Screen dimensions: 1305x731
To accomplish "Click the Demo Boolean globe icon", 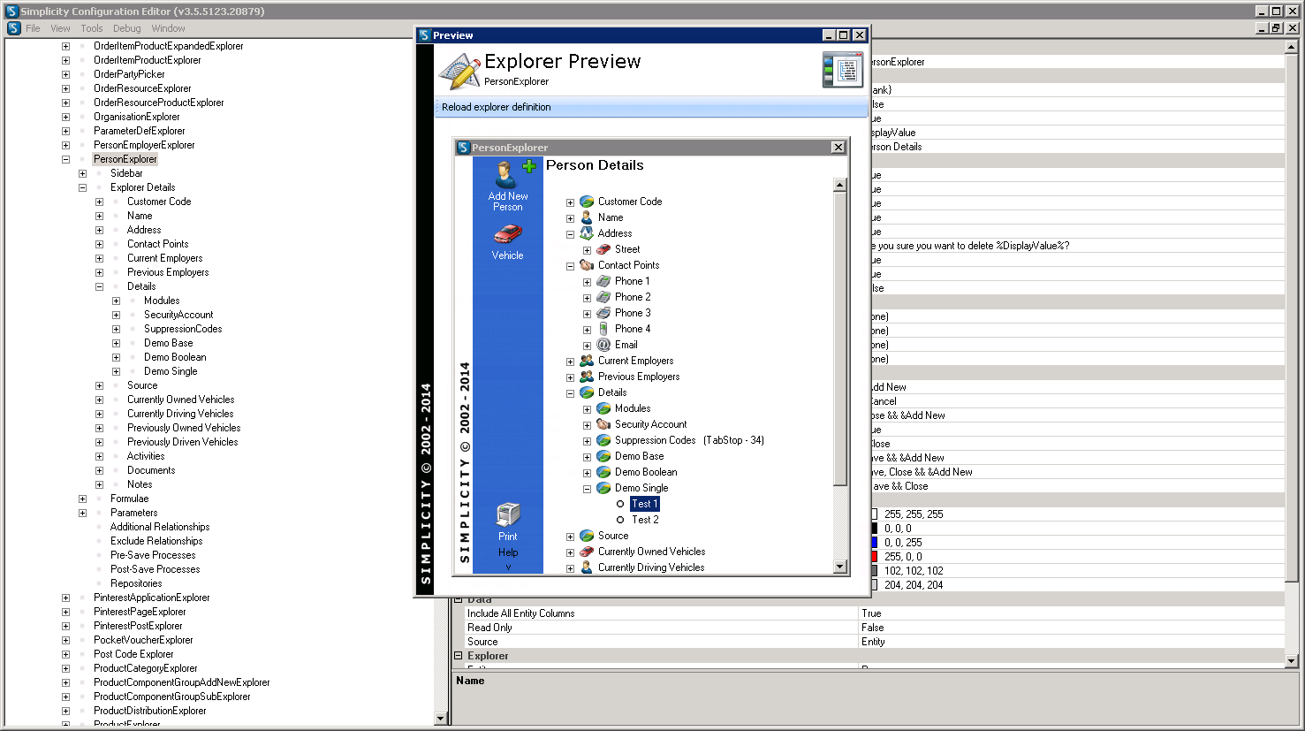I will [x=603, y=472].
